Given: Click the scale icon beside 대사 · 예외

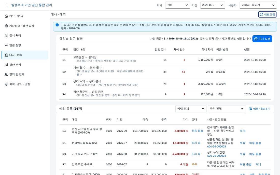Looking at the screenshot, I should pos(6,55).
